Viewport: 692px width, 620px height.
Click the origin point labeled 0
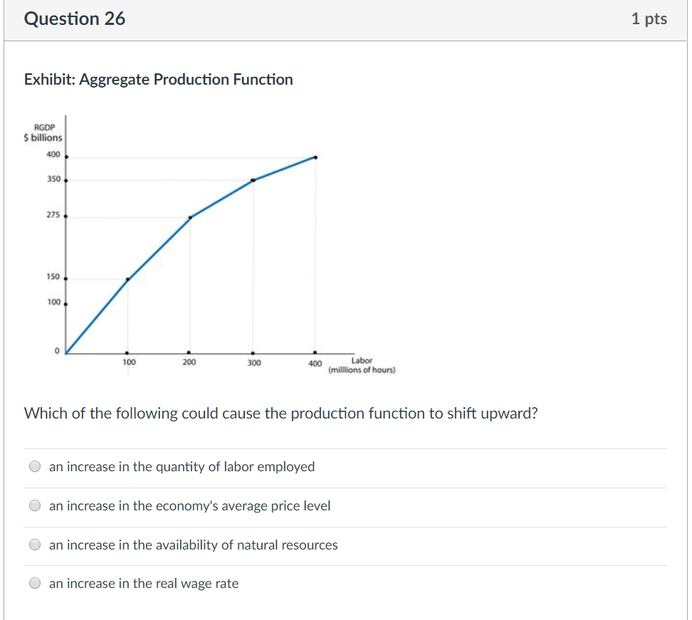point(56,349)
